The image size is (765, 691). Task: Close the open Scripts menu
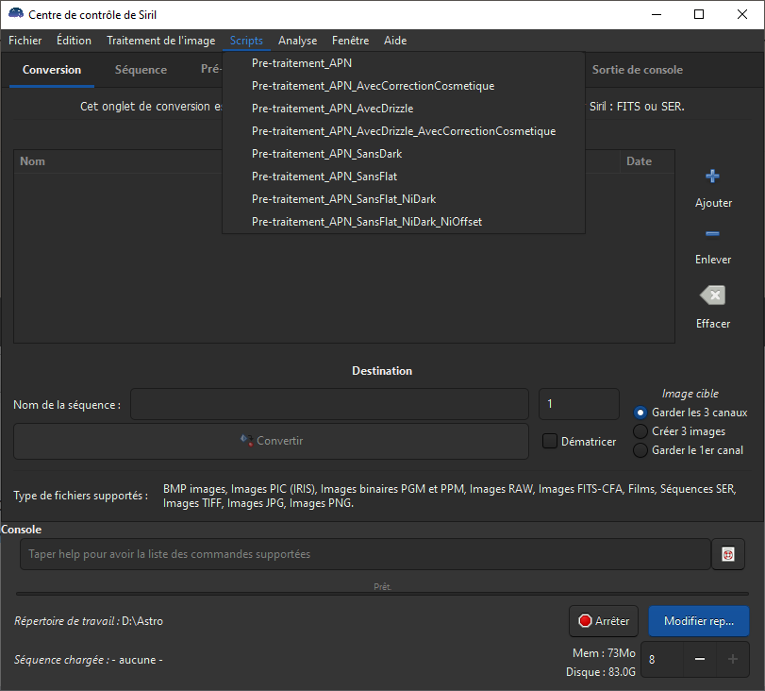[246, 41]
